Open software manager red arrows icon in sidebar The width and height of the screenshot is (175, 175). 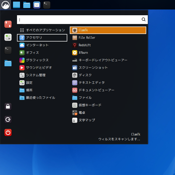8,24
